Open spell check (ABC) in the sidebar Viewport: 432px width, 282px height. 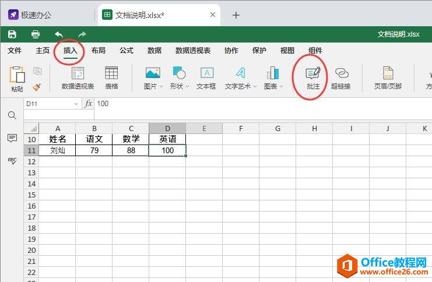pos(12,161)
